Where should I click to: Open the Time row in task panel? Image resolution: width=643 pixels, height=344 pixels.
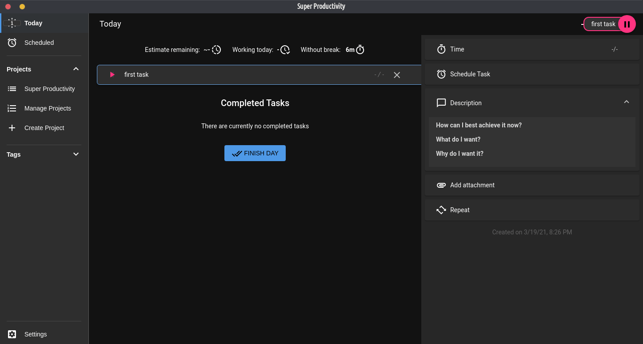pos(532,49)
